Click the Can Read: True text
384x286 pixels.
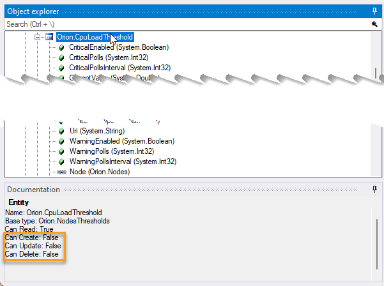point(29,229)
